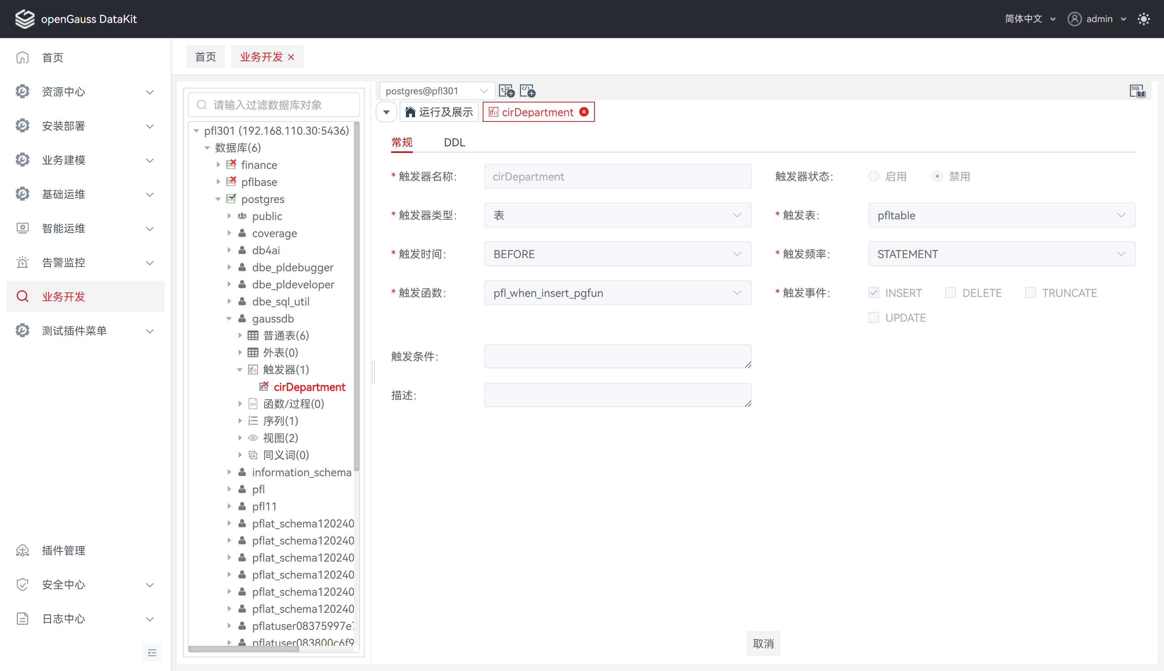Expand the public schema node
The height and width of the screenshot is (671, 1164).
229,216
